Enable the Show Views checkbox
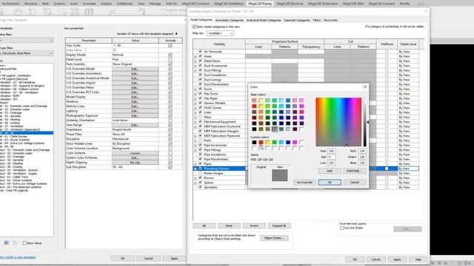The height and width of the screenshot is (266, 474). click(x=24, y=243)
